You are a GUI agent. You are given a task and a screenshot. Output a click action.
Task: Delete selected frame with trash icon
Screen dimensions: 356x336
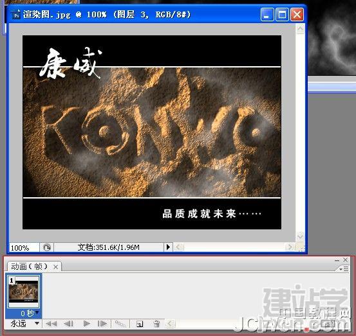tap(156, 324)
